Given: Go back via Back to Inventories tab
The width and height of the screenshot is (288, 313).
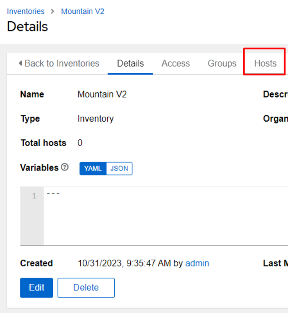Looking at the screenshot, I should coord(59,63).
